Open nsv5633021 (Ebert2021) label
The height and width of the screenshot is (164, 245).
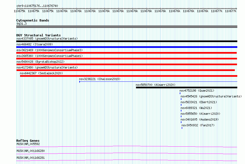coord(199,102)
